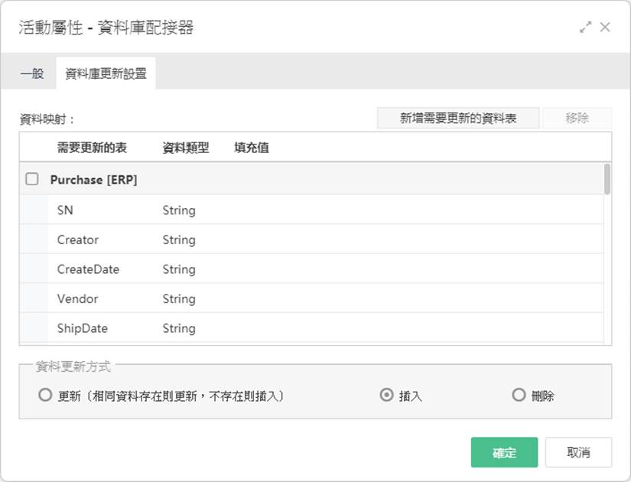Confirm with the green 確定 button

[x=504, y=452]
